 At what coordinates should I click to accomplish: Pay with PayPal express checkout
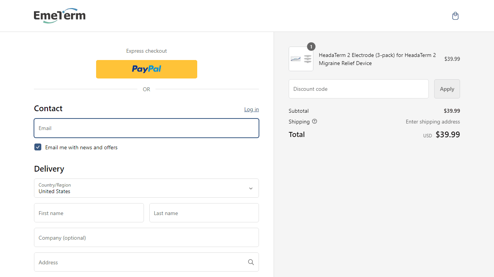pos(147,69)
